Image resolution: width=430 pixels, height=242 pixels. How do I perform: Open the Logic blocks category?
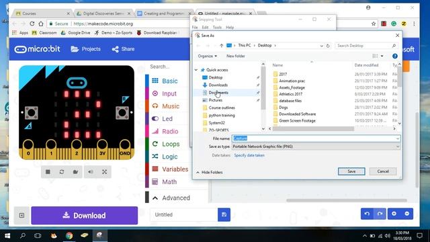coord(170,157)
